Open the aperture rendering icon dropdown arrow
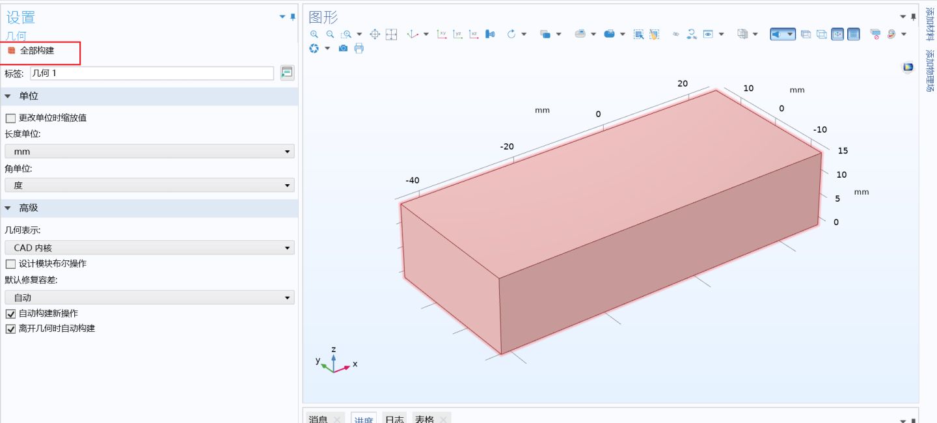This screenshot has height=423, width=937. pos(327,48)
